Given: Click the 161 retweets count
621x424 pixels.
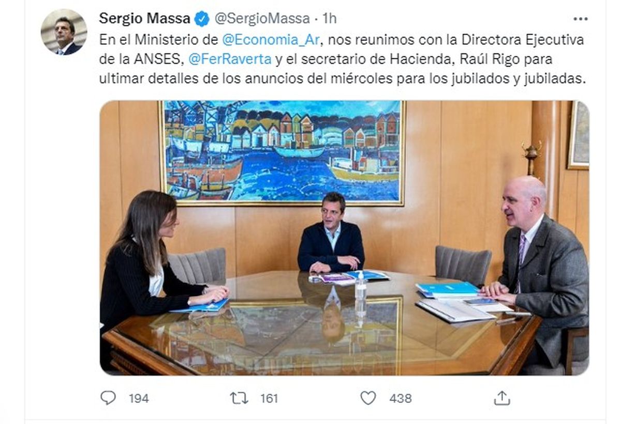Looking at the screenshot, I should click(x=269, y=398).
